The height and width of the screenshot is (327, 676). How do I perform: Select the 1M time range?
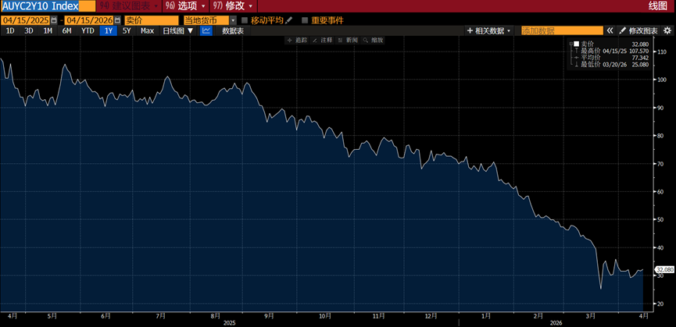click(48, 31)
